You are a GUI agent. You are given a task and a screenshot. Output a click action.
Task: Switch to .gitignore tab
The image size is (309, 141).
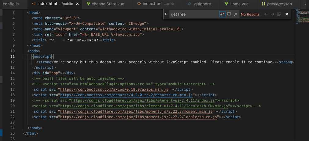[201, 4]
